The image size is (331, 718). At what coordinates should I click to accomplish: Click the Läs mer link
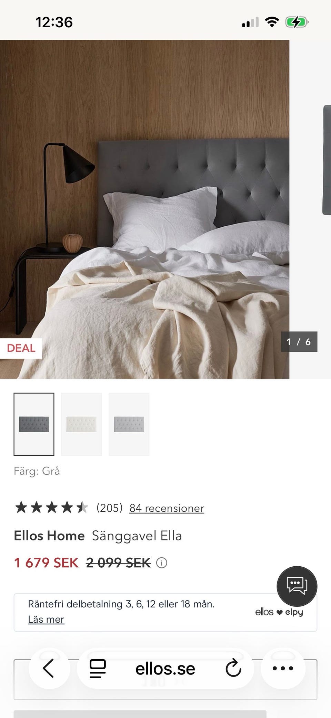click(46, 620)
